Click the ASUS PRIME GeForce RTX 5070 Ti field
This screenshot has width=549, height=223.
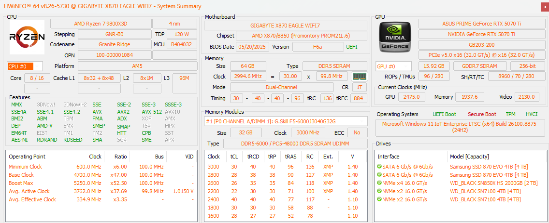(481, 24)
